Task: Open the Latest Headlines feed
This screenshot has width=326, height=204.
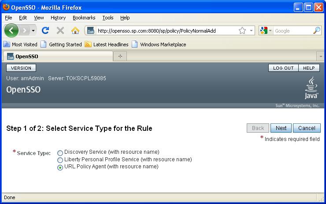Action: point(107,45)
